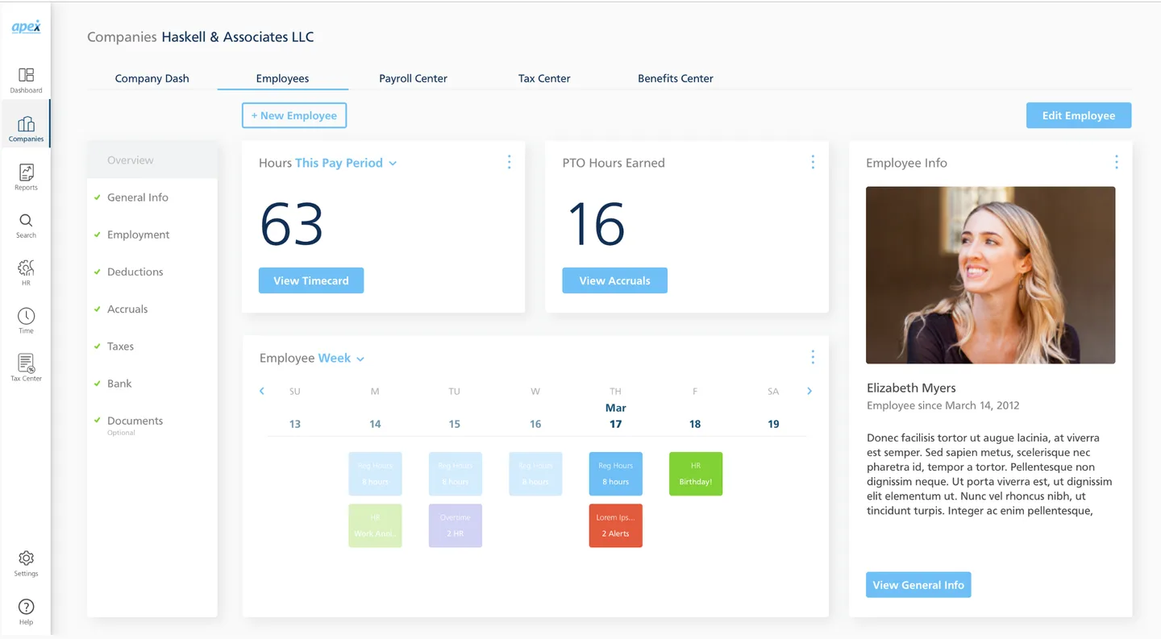Image resolution: width=1161 pixels, height=639 pixels.
Task: Click the View Timecard button
Action: point(310,280)
